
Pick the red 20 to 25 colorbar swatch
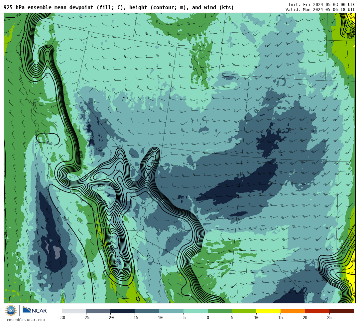tap(317, 311)
